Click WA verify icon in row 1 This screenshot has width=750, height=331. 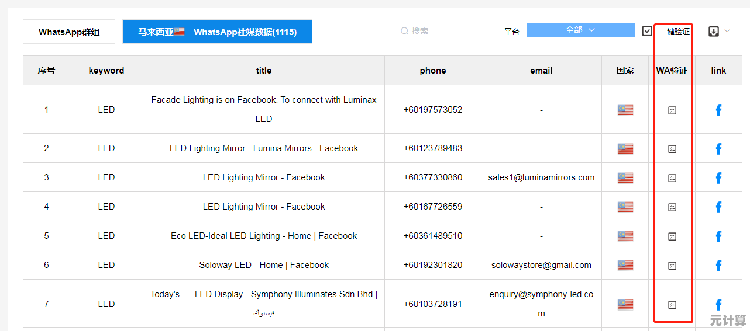(x=672, y=110)
